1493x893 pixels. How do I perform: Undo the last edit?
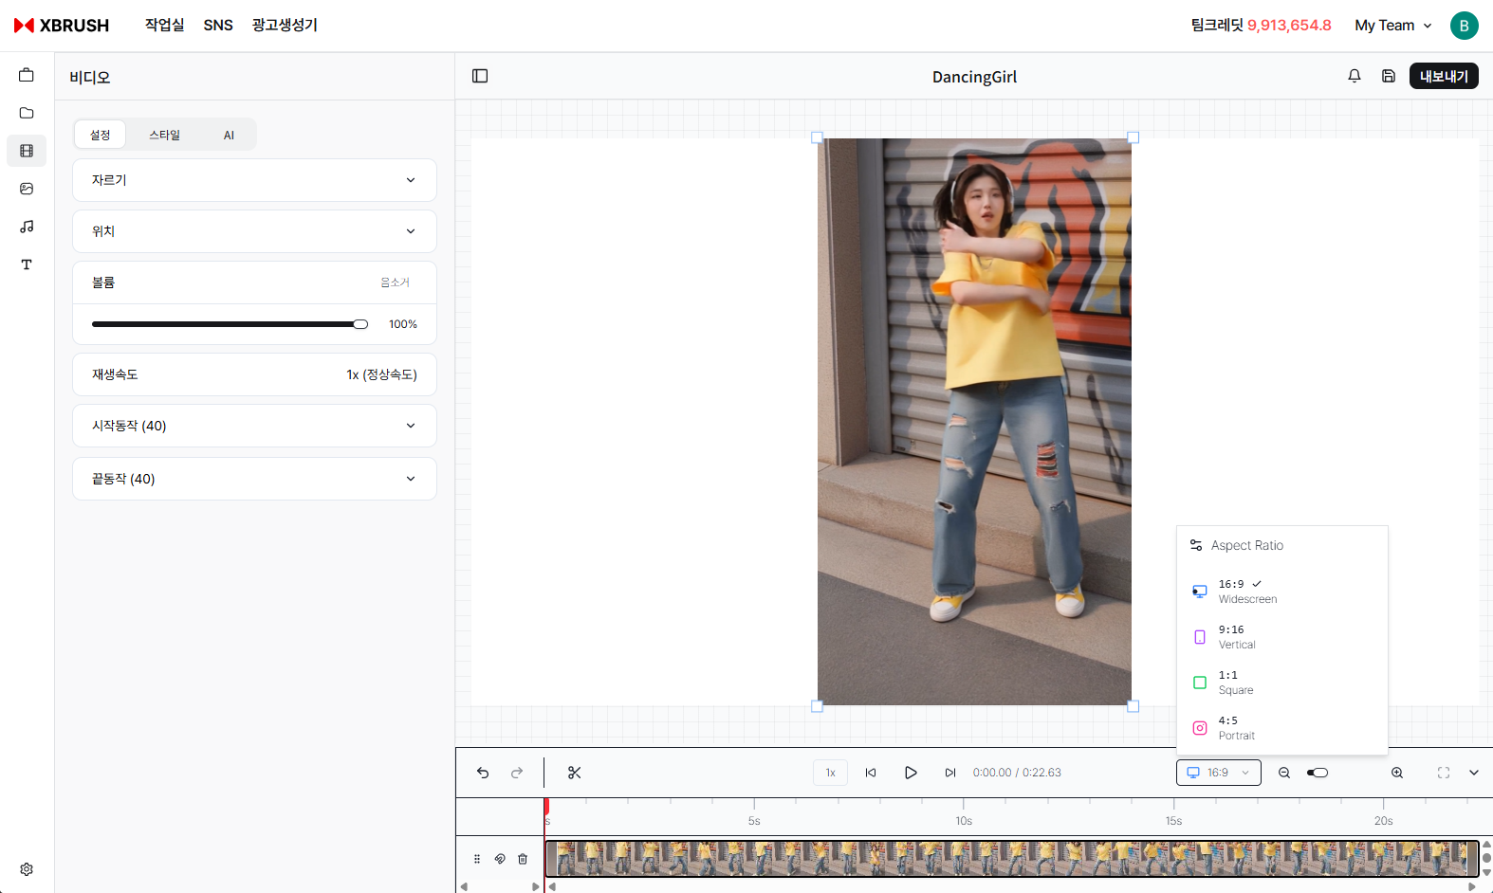[x=483, y=773]
